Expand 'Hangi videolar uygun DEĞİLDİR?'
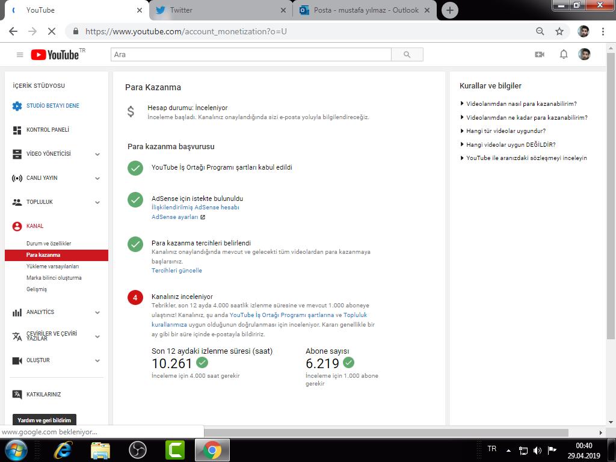The width and height of the screenshot is (616, 462). [508, 144]
